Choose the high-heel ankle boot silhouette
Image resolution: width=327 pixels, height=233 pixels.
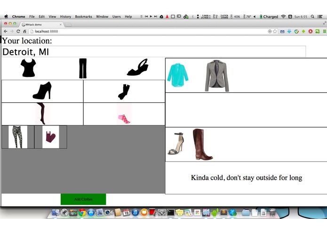pos(42,90)
